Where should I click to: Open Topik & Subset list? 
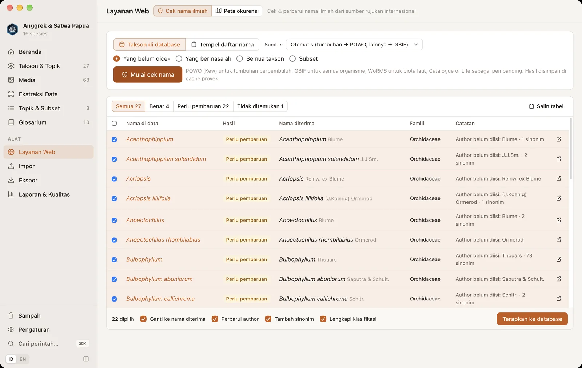pos(48,108)
